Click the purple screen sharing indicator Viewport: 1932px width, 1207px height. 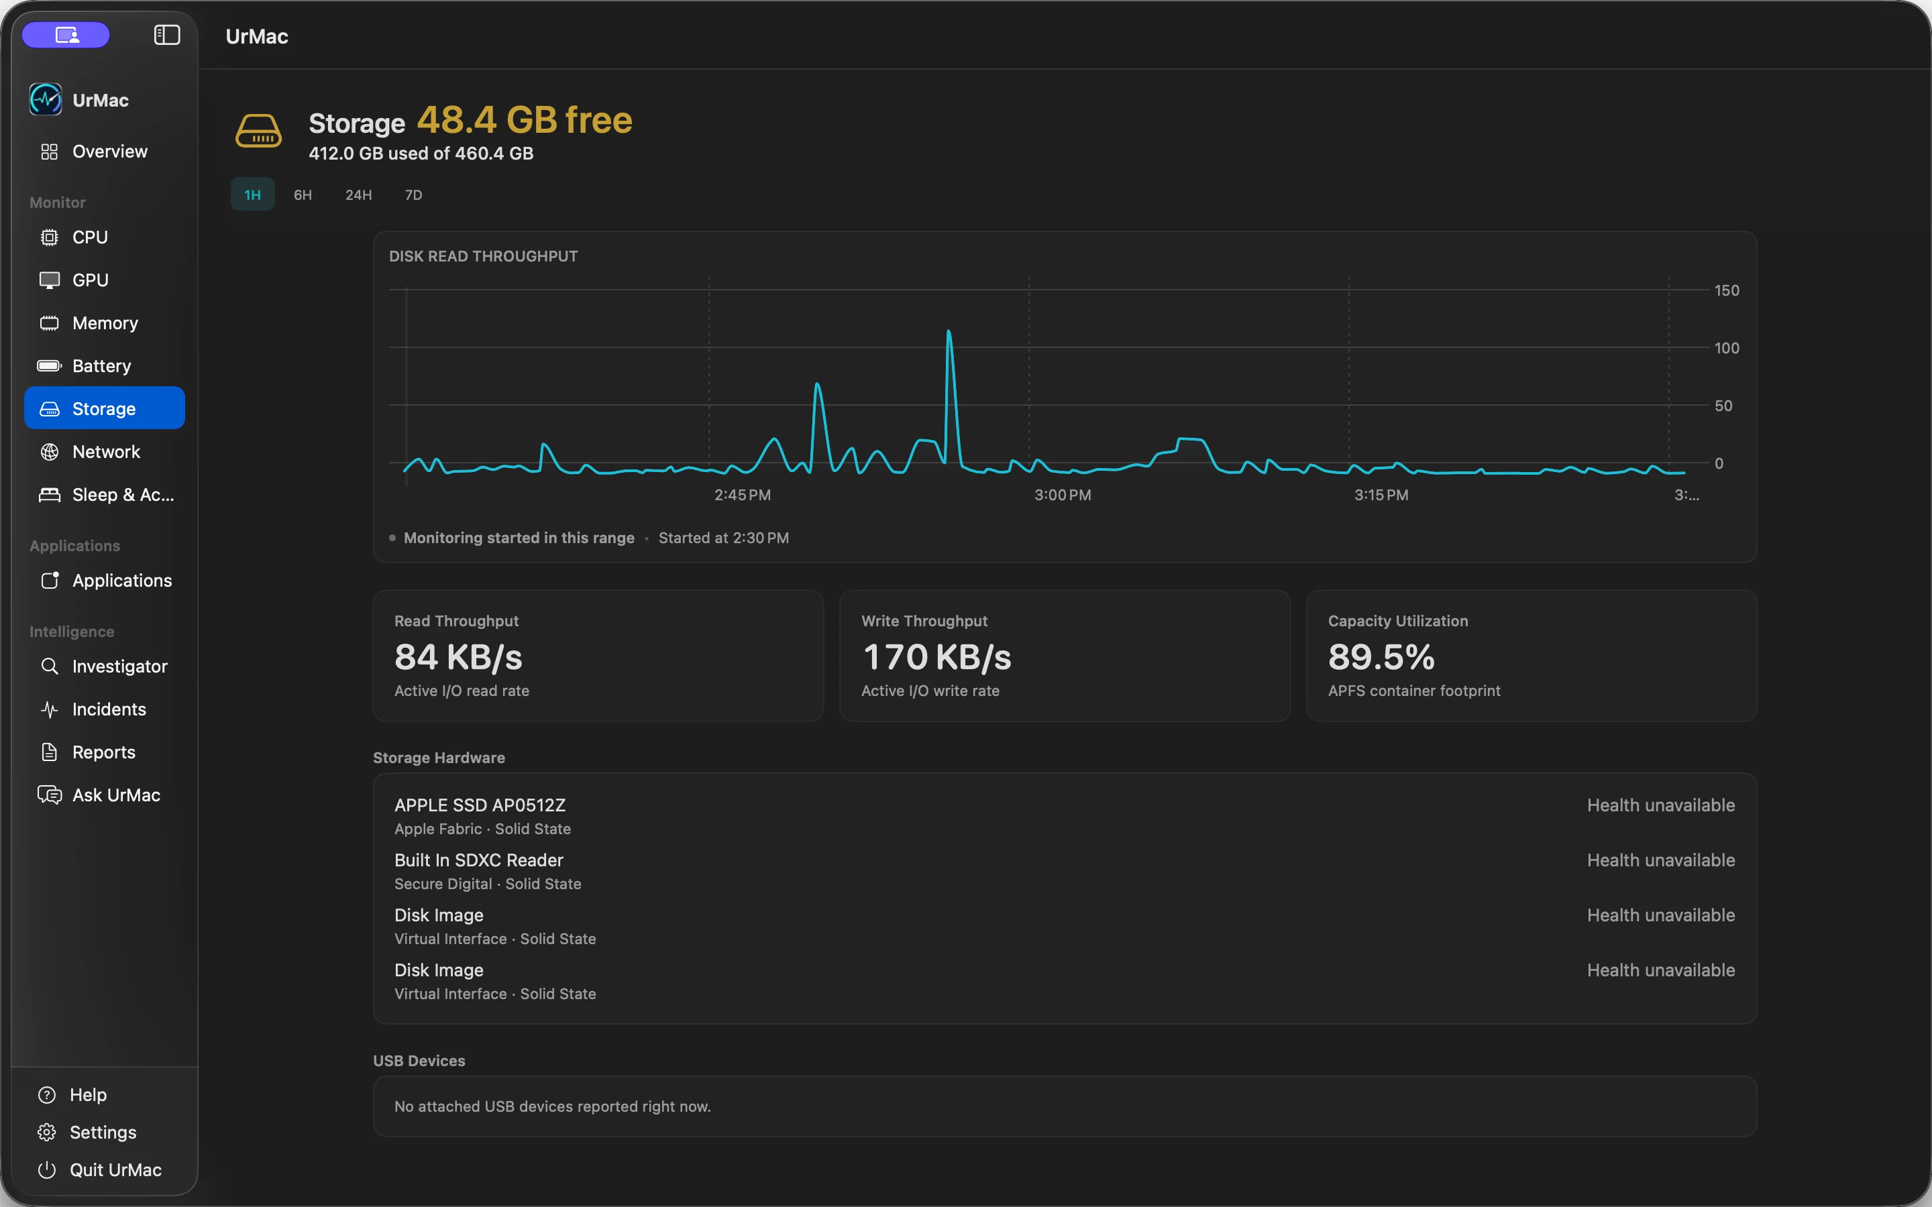tap(66, 35)
